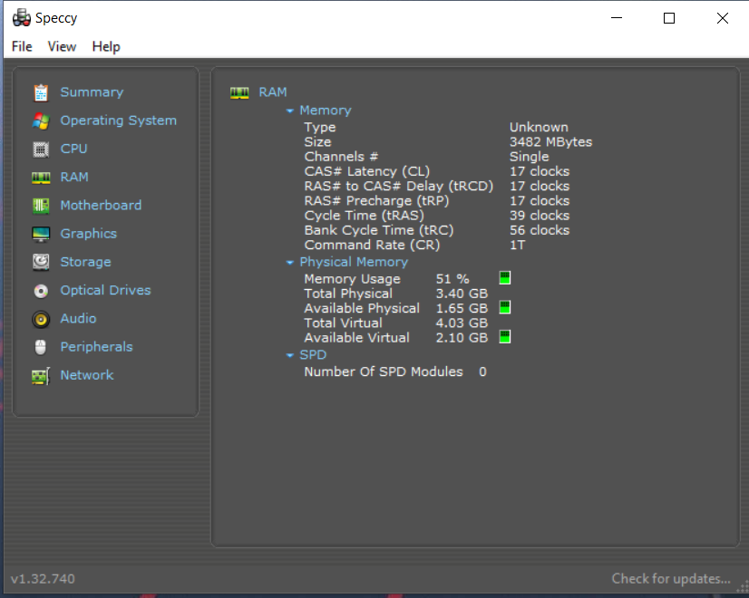The height and width of the screenshot is (598, 749).
Task: Grab the window resize grip corner
Action: pyautogui.click(x=743, y=587)
